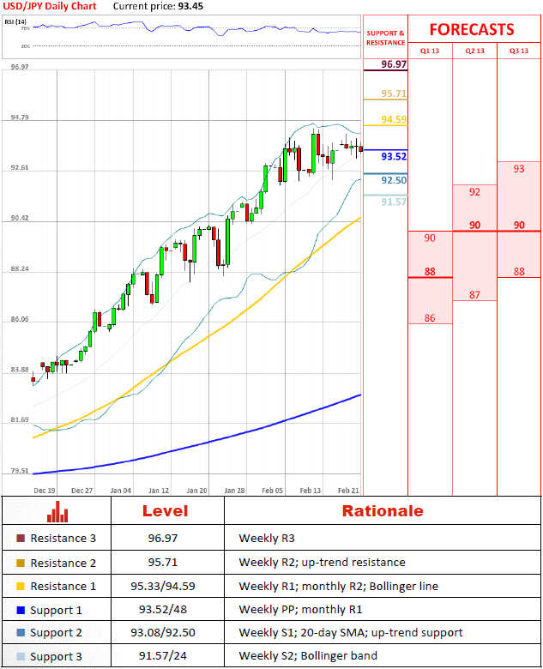Click the Q1 13 forecast value 86
Screen dimensions: 543x669
coord(430,318)
